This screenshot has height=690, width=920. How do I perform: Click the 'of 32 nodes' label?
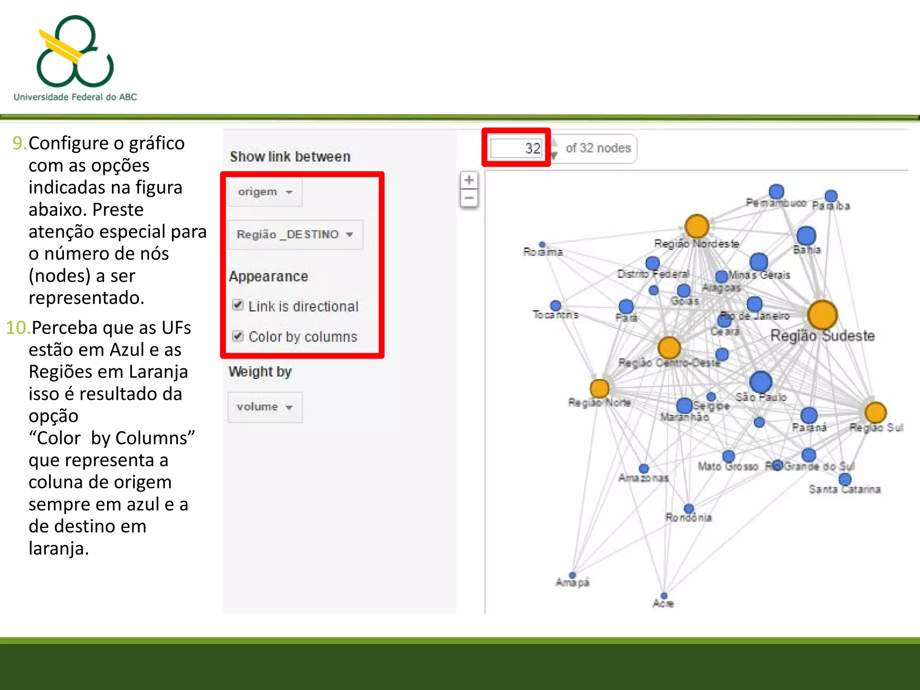click(x=598, y=148)
